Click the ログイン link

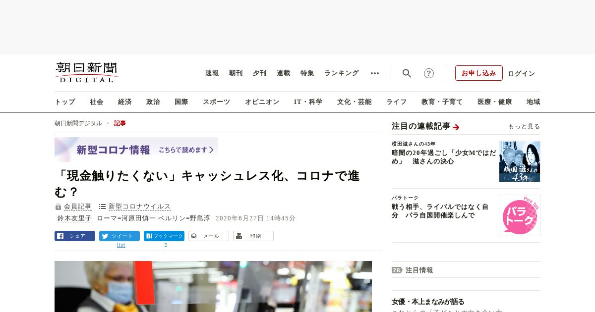click(x=522, y=73)
